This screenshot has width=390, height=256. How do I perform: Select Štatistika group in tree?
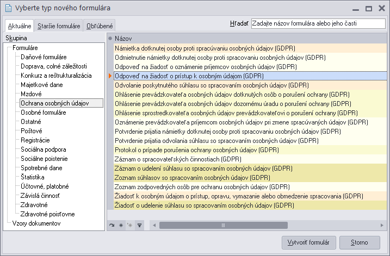click(32, 177)
